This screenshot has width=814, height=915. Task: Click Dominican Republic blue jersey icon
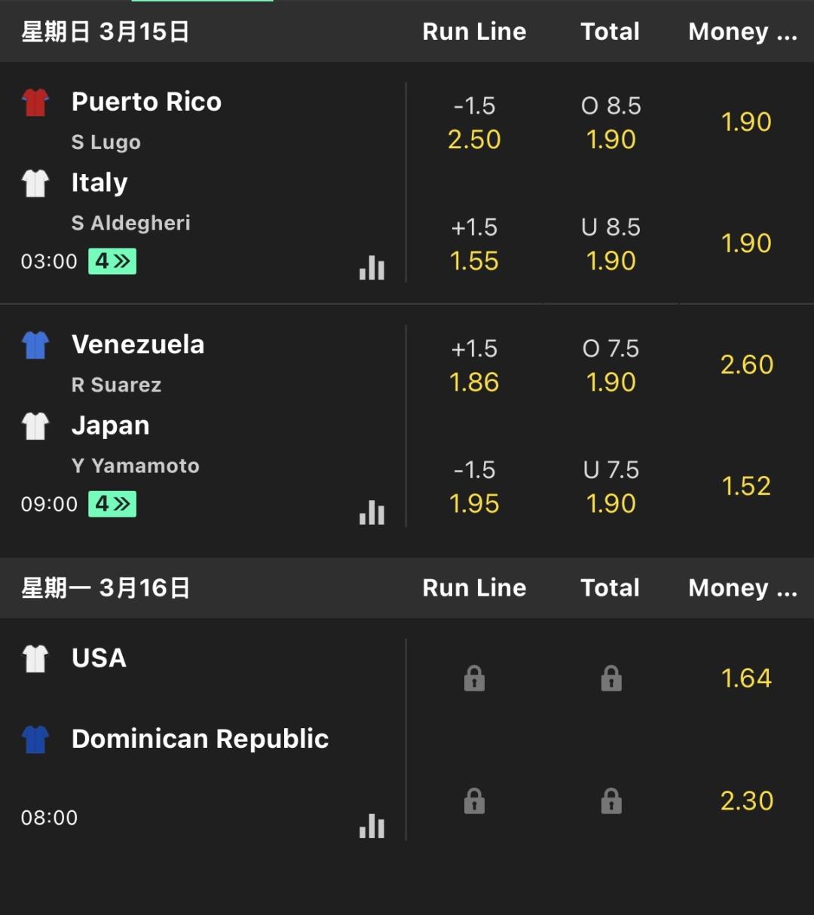point(35,740)
